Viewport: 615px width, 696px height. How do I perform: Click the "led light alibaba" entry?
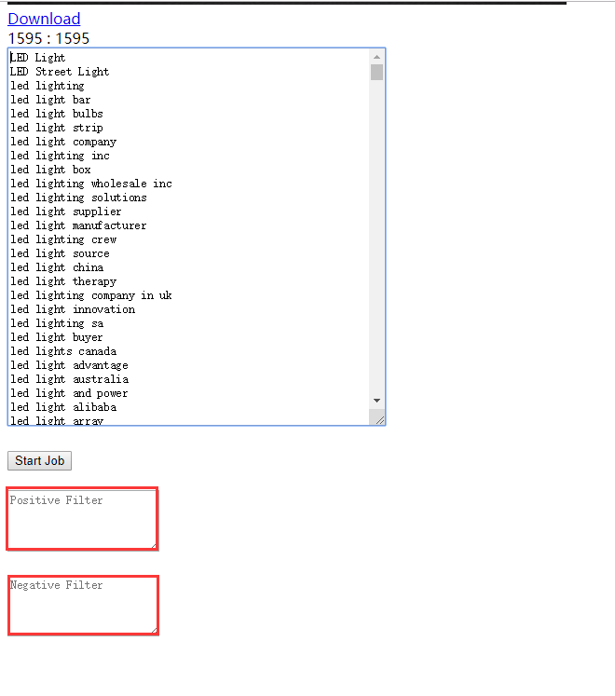coord(63,407)
